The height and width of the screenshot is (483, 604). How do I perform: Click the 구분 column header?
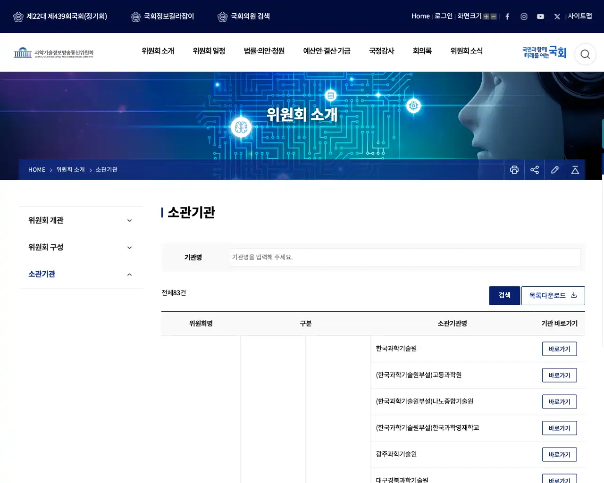tap(306, 324)
